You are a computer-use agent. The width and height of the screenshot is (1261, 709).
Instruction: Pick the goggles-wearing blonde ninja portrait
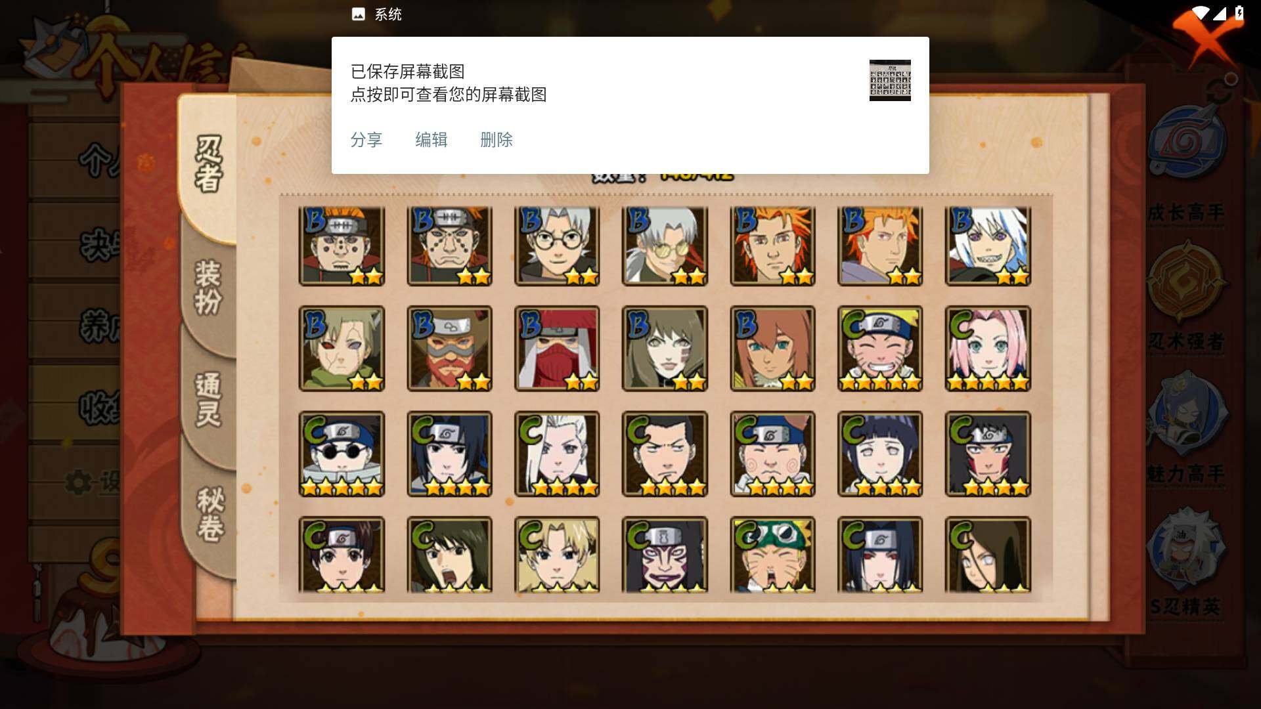coord(772,555)
